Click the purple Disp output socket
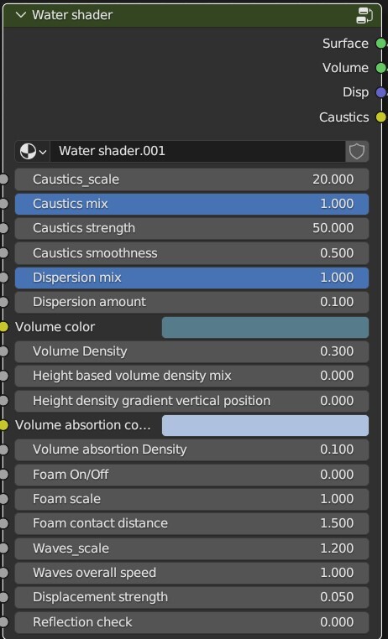Image resolution: width=388 pixels, height=639 pixels. [x=380, y=92]
